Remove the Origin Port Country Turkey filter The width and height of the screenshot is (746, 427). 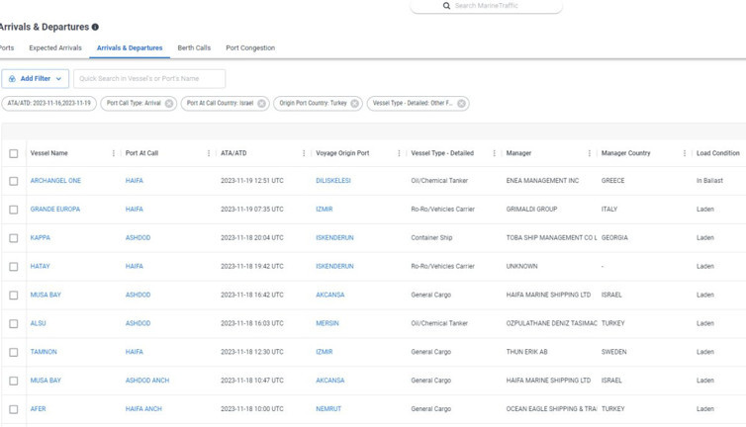[x=355, y=103]
